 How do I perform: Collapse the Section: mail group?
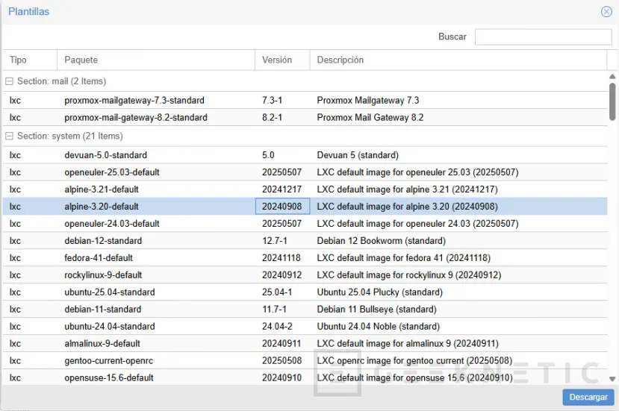(9, 81)
